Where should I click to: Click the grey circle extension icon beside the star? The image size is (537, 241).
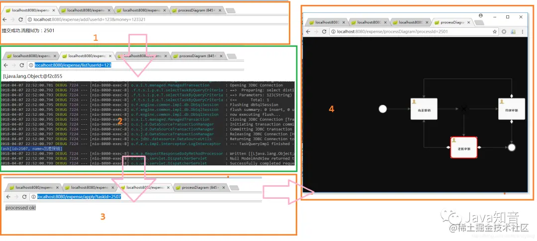[x=504, y=31]
